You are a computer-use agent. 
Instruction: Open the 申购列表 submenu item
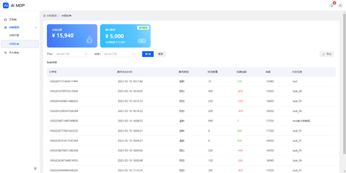[x=14, y=35]
